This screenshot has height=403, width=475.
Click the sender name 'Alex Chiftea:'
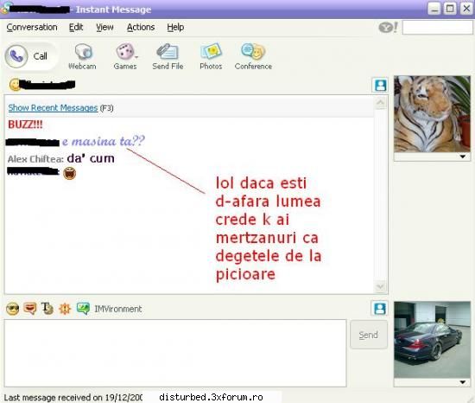[35, 159]
